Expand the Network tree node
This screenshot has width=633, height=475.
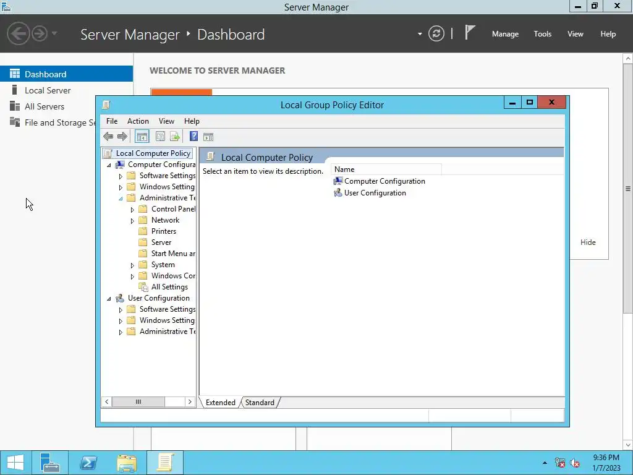(132, 221)
